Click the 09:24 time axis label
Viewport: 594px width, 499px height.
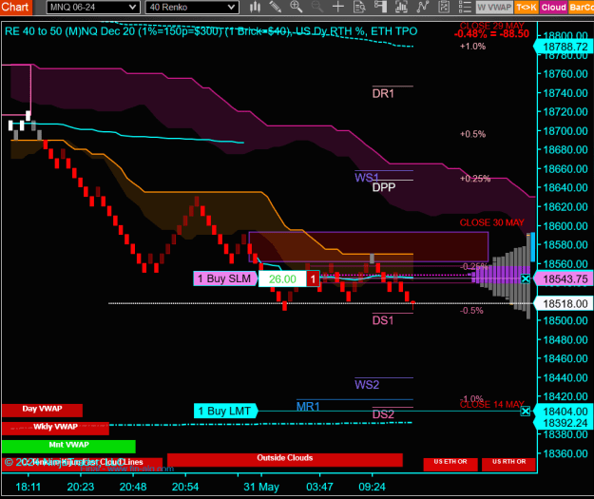(x=372, y=487)
